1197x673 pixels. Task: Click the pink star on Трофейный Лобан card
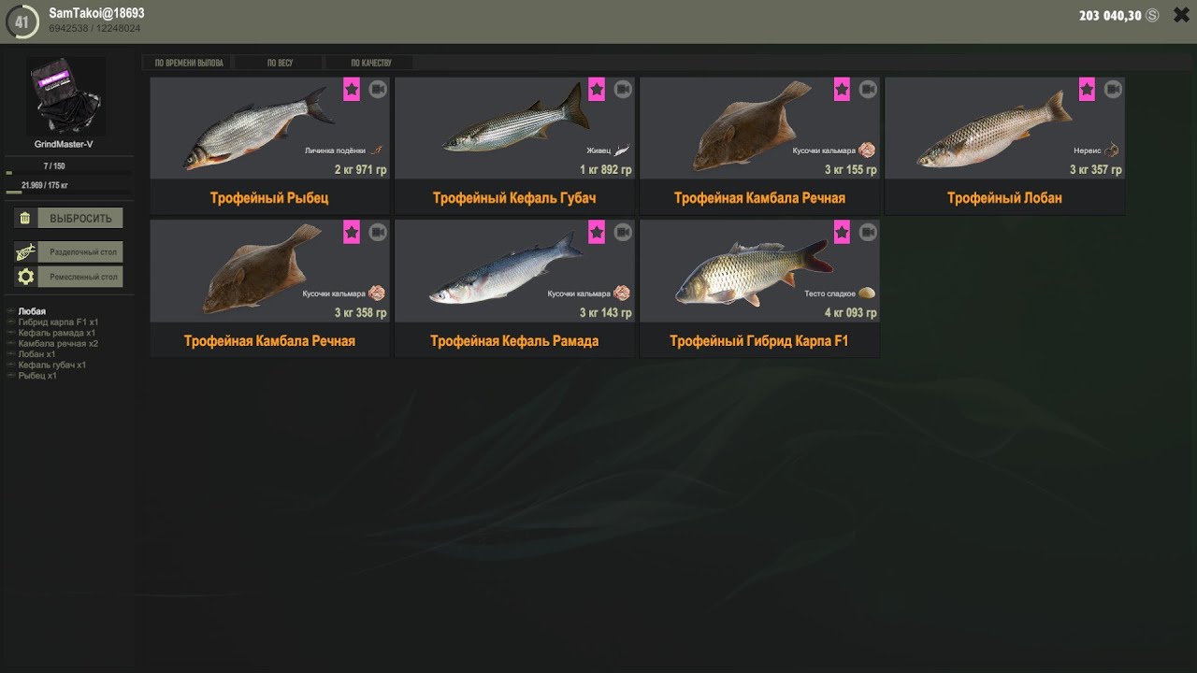1087,90
